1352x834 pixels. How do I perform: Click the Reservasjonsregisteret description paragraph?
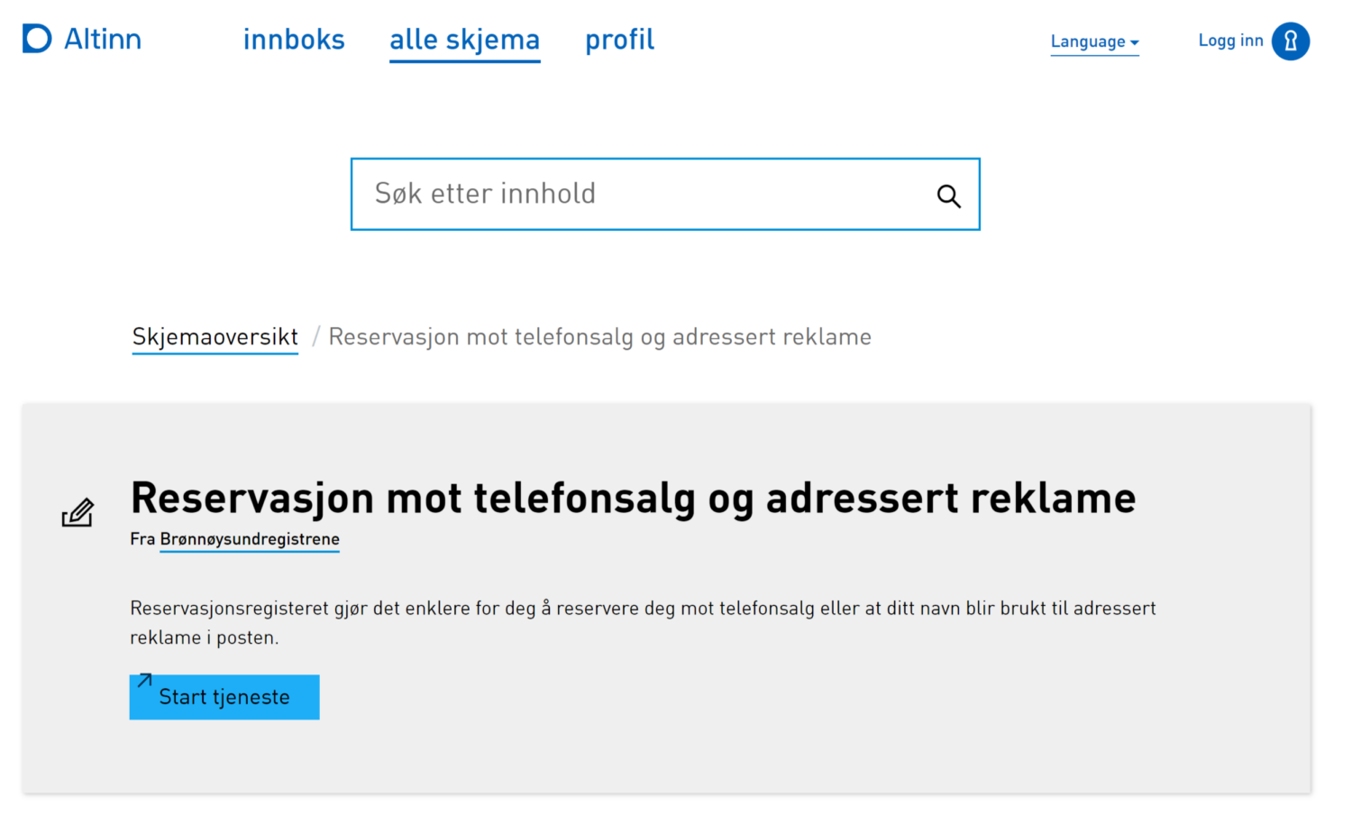(642, 622)
